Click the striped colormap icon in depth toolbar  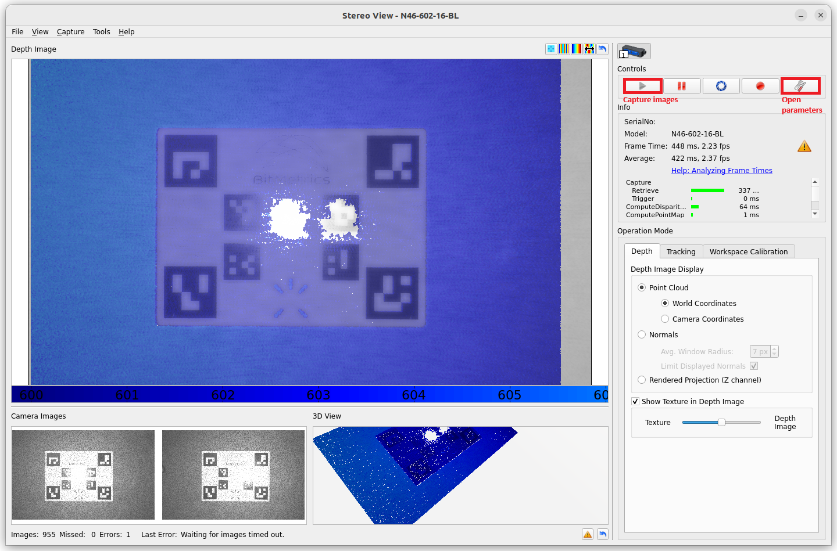coord(564,49)
